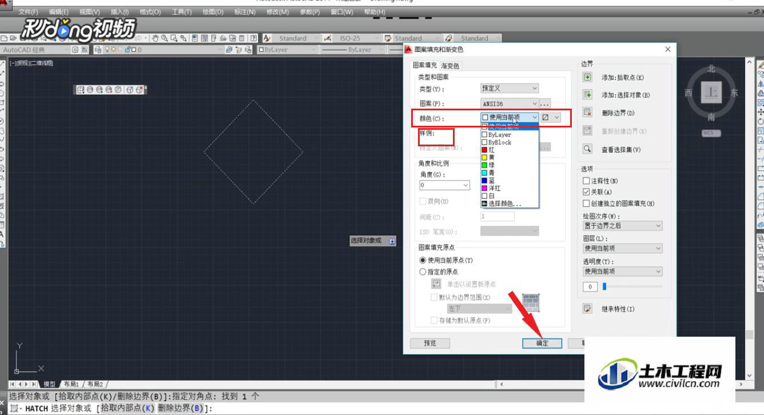This screenshot has width=764, height=415.
Task: Open the Type (类型) dropdown showing 预定义
Action: pos(510,89)
